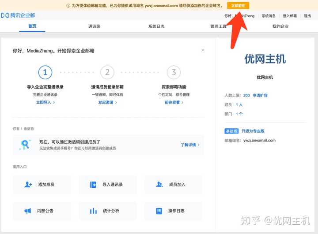The image size is (318, 234).
Task: Click the 统计分析 bar chart icon
Action: point(93,211)
